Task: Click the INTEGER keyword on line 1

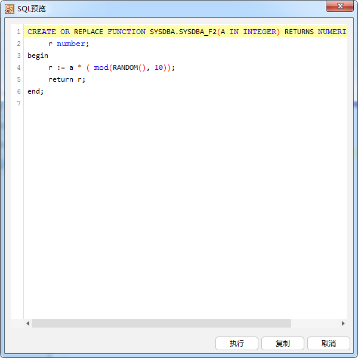Action: click(260, 32)
